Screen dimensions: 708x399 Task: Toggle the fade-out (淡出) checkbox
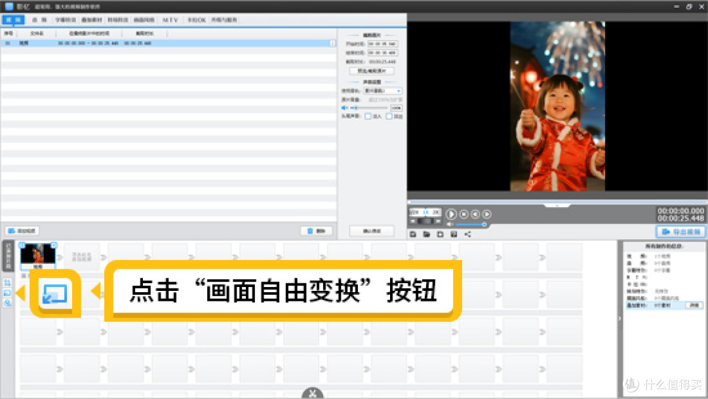click(x=389, y=117)
